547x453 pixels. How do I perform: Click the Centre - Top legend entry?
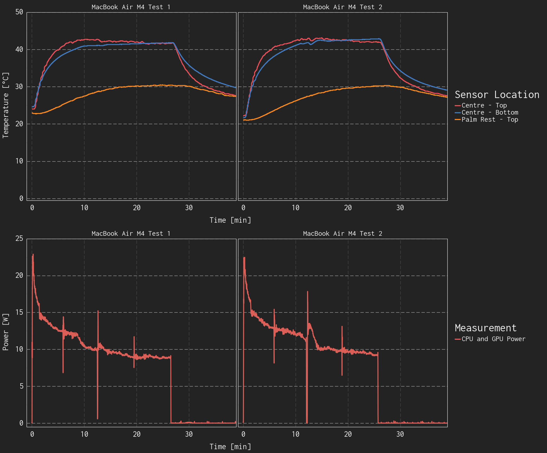(x=484, y=105)
